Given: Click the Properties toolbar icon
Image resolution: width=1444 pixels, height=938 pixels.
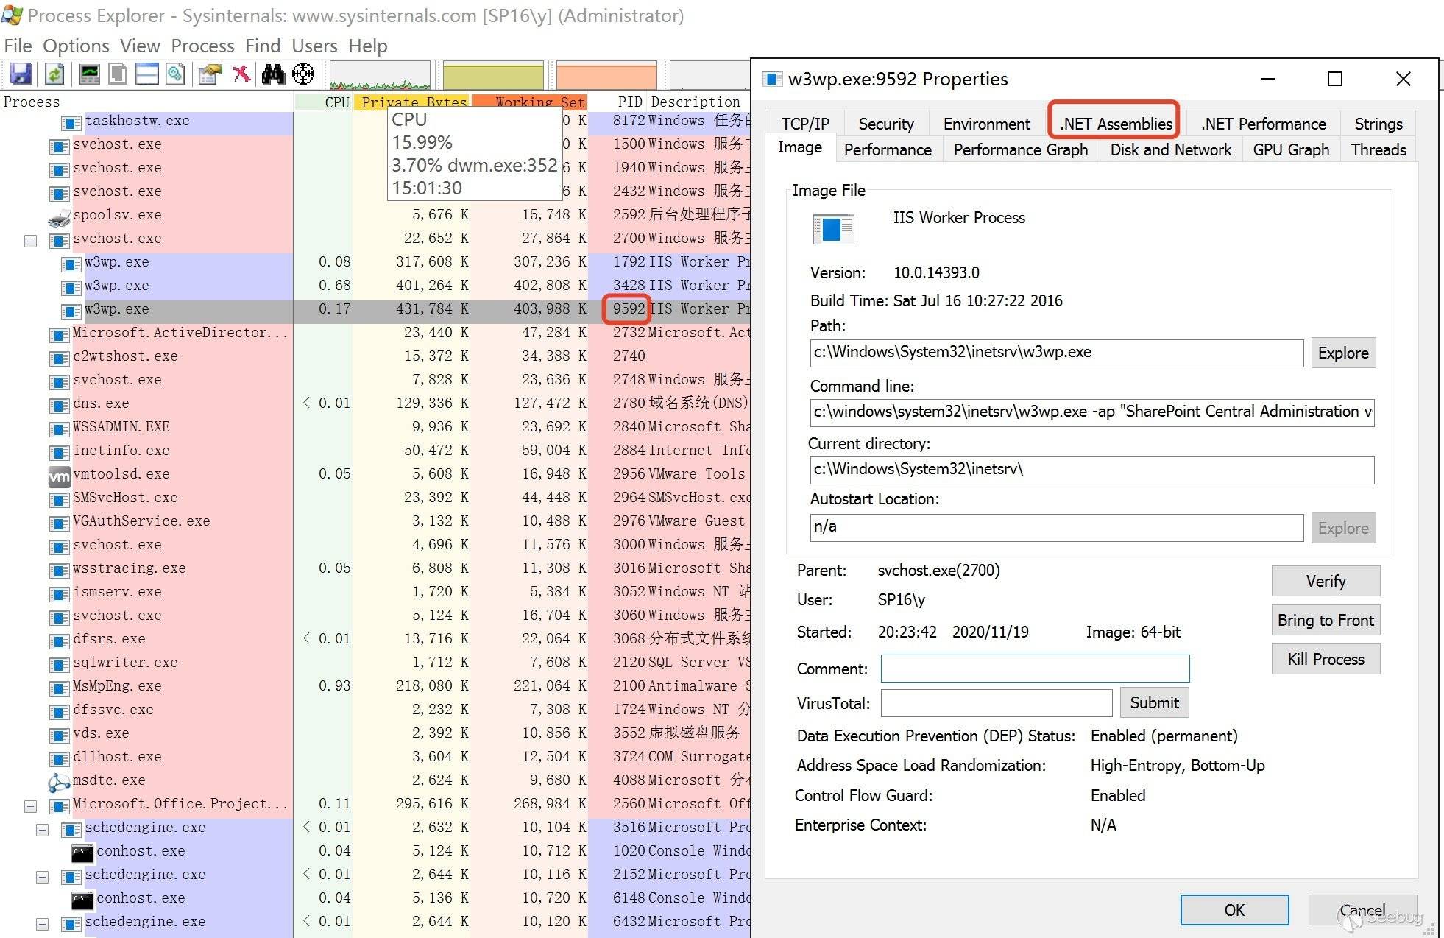Looking at the screenshot, I should 210,74.
